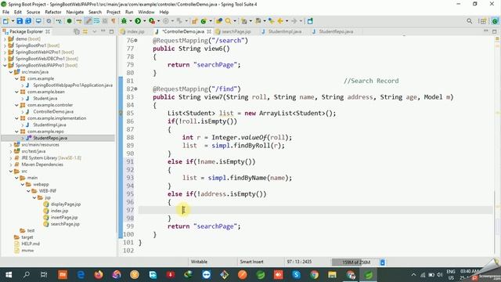Open Chrome from the taskbar
Viewport: 501px width, 282px height.
[315, 275]
